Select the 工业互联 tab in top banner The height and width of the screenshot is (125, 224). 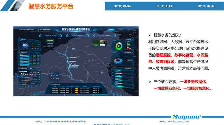[164, 6]
